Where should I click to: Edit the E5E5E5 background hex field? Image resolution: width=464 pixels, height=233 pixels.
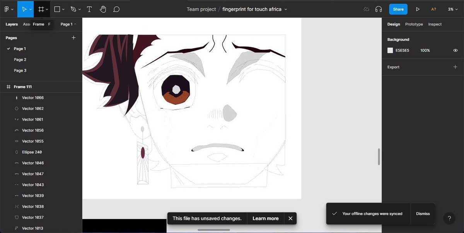tap(402, 50)
